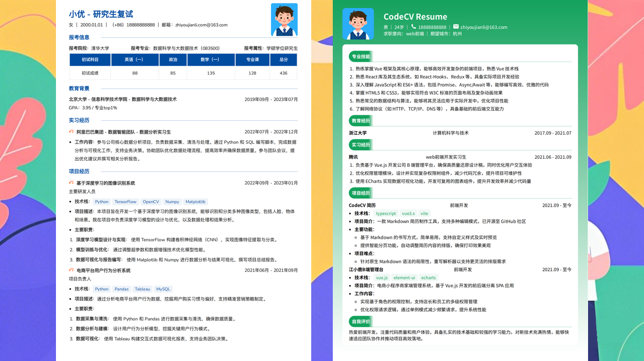Select the 自我评价 section badge
The image size is (644, 361).
click(x=361, y=322)
